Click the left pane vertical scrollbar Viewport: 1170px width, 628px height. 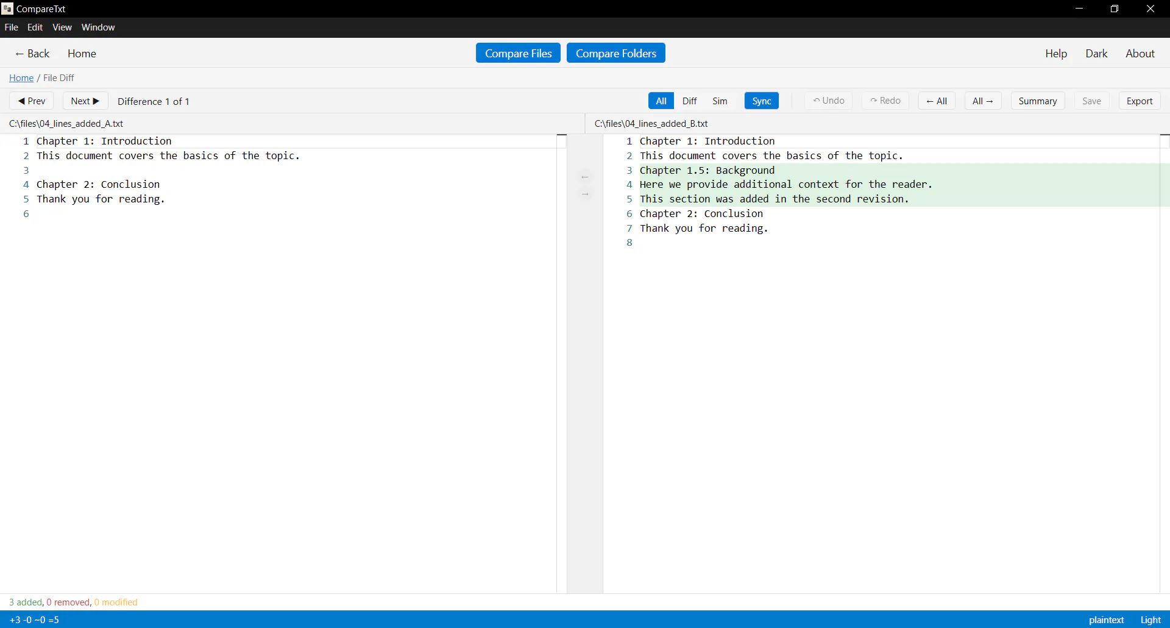tap(562, 363)
